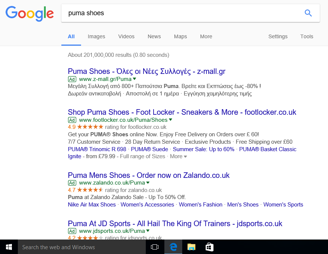Click the www.footlocker.co.uk/Puma/Shoes green URL
Screen dimensions: 328x254
pyautogui.click(x=123, y=120)
